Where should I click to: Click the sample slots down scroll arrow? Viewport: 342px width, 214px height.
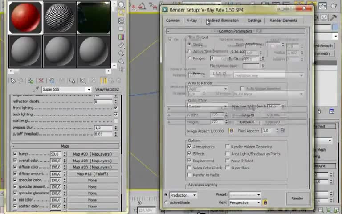coord(114,65)
